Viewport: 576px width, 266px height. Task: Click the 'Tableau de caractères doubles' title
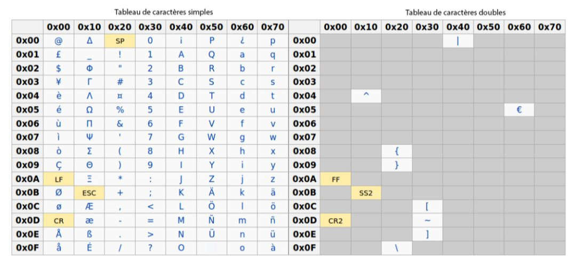pyautogui.click(x=455, y=12)
